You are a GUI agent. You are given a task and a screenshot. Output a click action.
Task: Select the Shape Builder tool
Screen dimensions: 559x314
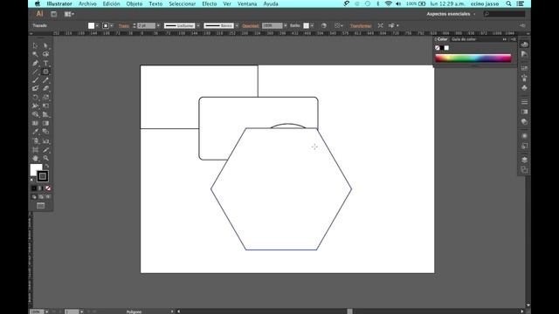[x=35, y=114]
